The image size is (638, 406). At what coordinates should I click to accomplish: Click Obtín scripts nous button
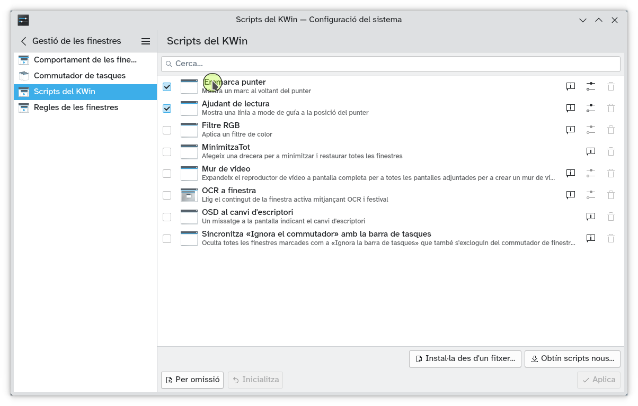coord(572,358)
